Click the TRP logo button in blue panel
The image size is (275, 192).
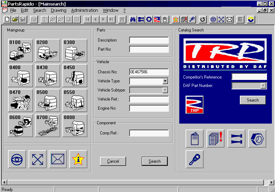click(x=195, y=105)
